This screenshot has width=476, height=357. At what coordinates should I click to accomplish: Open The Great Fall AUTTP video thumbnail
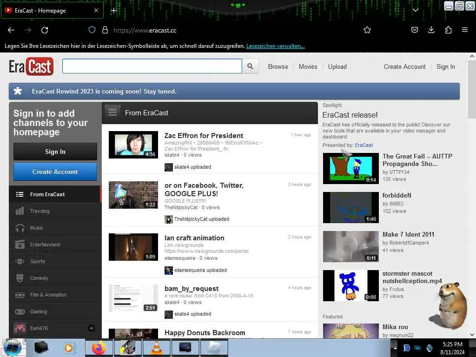click(350, 168)
